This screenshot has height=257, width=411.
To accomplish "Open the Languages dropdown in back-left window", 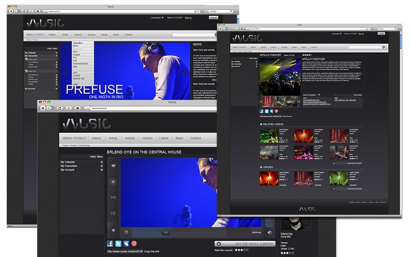I will tap(157, 18).
